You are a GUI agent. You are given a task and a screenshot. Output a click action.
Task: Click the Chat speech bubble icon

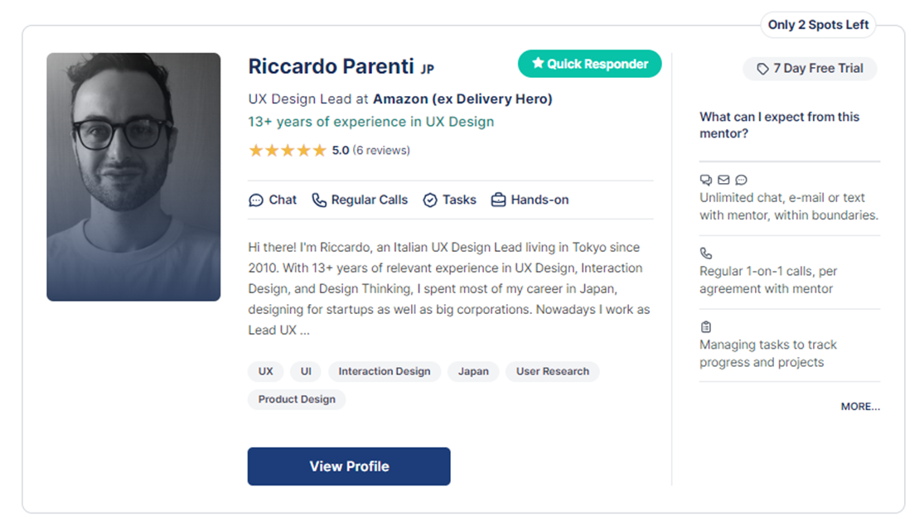[x=256, y=200]
